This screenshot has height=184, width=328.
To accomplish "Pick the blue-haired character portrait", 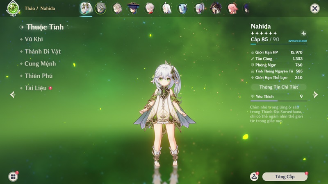I will pyautogui.click(x=182, y=8).
